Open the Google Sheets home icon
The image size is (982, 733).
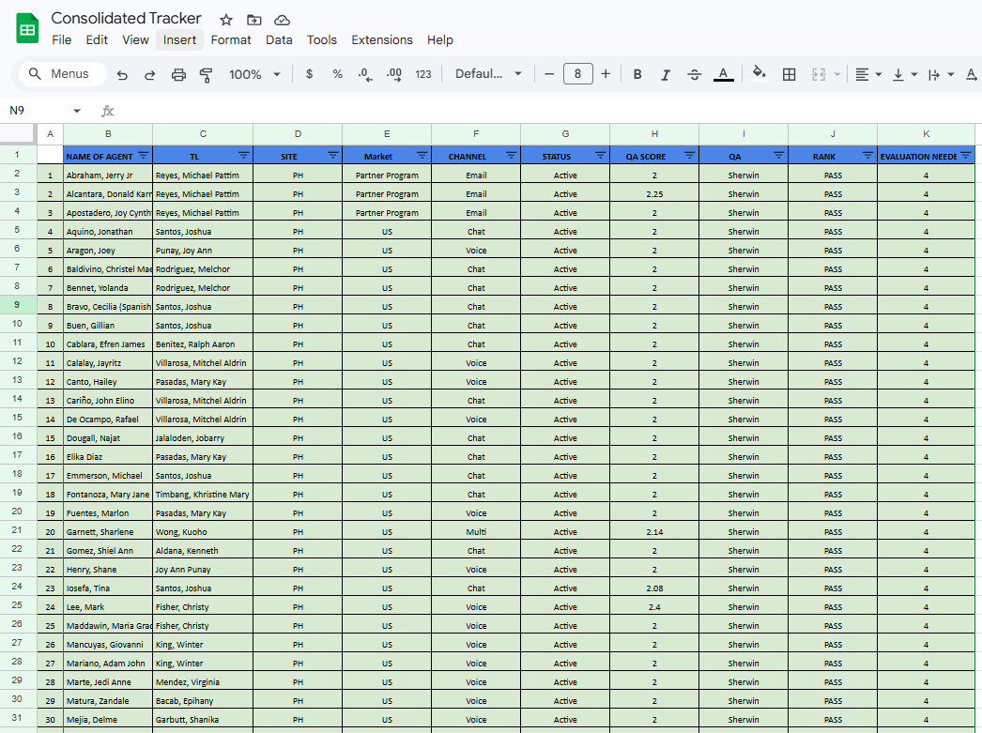(27, 29)
